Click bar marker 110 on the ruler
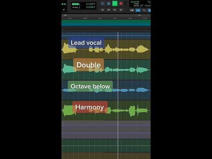The height and width of the screenshot is (159, 212). click(x=139, y=15)
